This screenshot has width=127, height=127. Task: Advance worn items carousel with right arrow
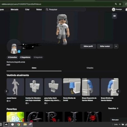pyautogui.click(x=118, y=91)
